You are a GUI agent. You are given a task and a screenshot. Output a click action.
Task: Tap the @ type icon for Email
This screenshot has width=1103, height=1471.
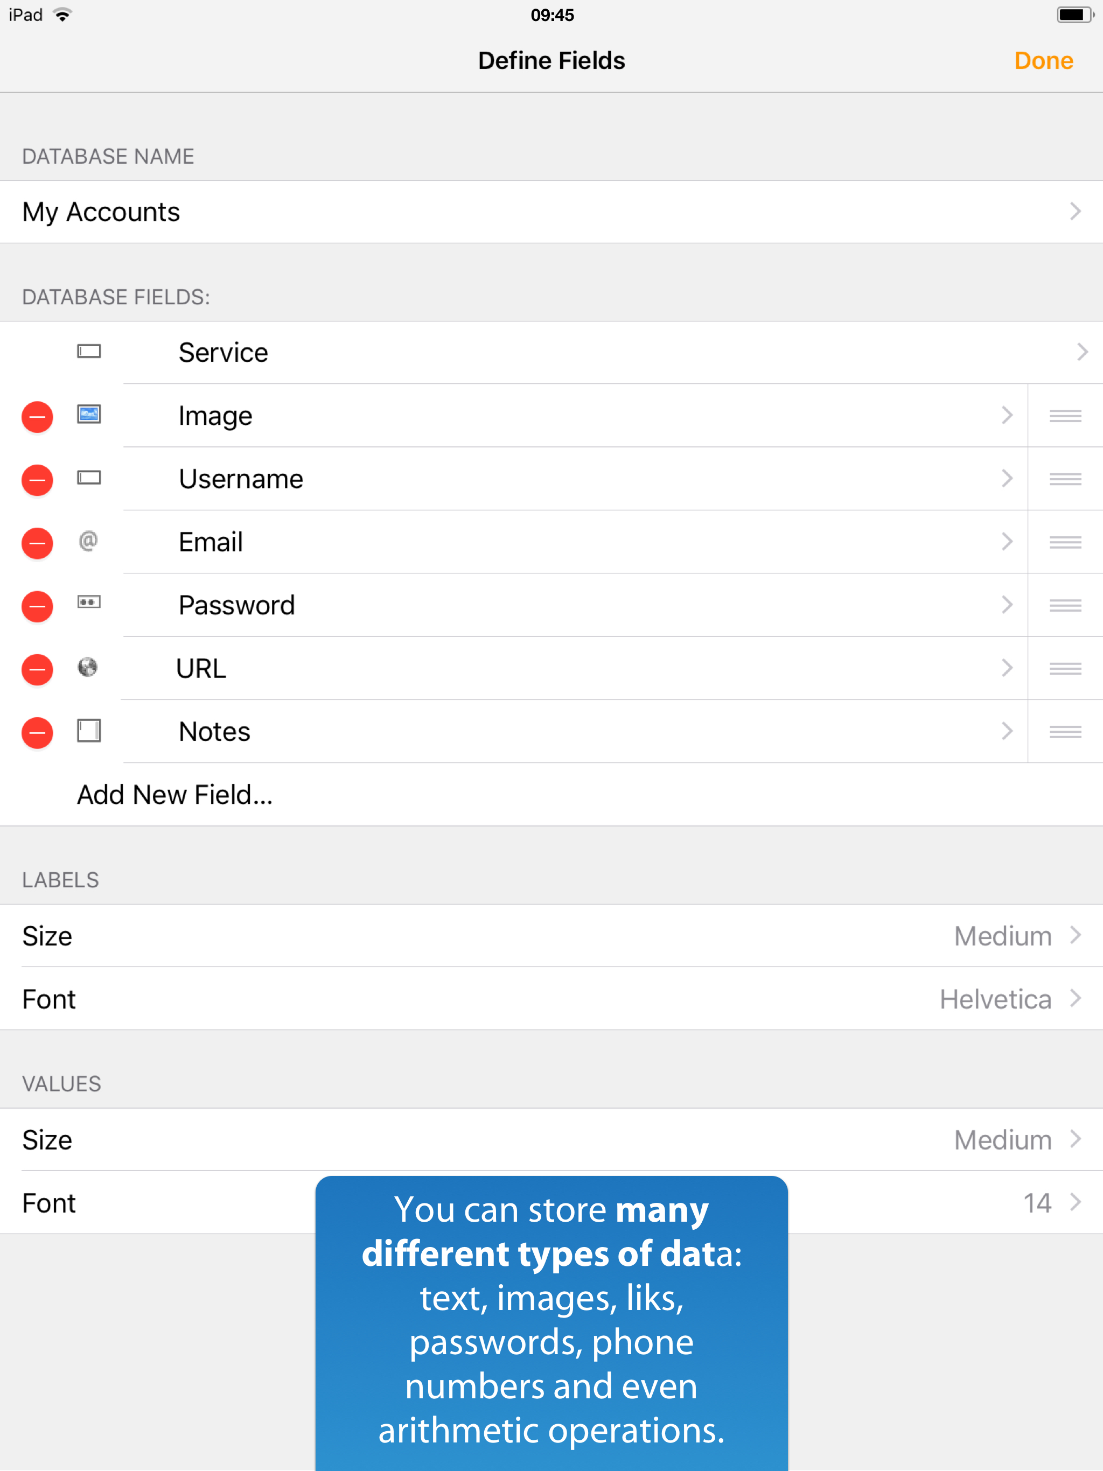(88, 541)
